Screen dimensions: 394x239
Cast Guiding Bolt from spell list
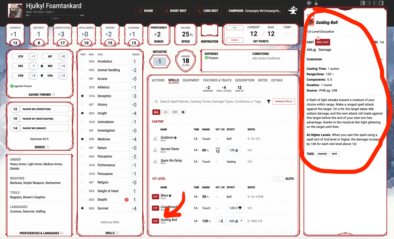pyautogui.click(x=155, y=221)
